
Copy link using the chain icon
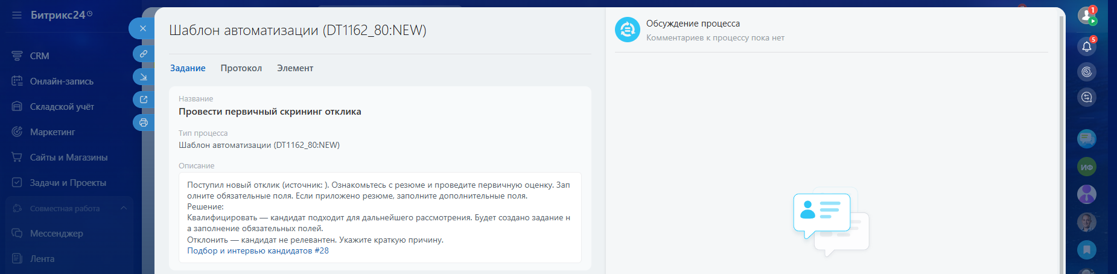[x=144, y=54]
